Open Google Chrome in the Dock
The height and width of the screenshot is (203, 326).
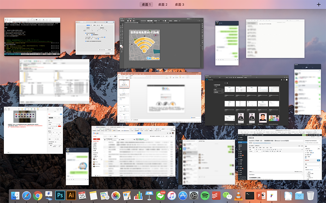click(37, 196)
